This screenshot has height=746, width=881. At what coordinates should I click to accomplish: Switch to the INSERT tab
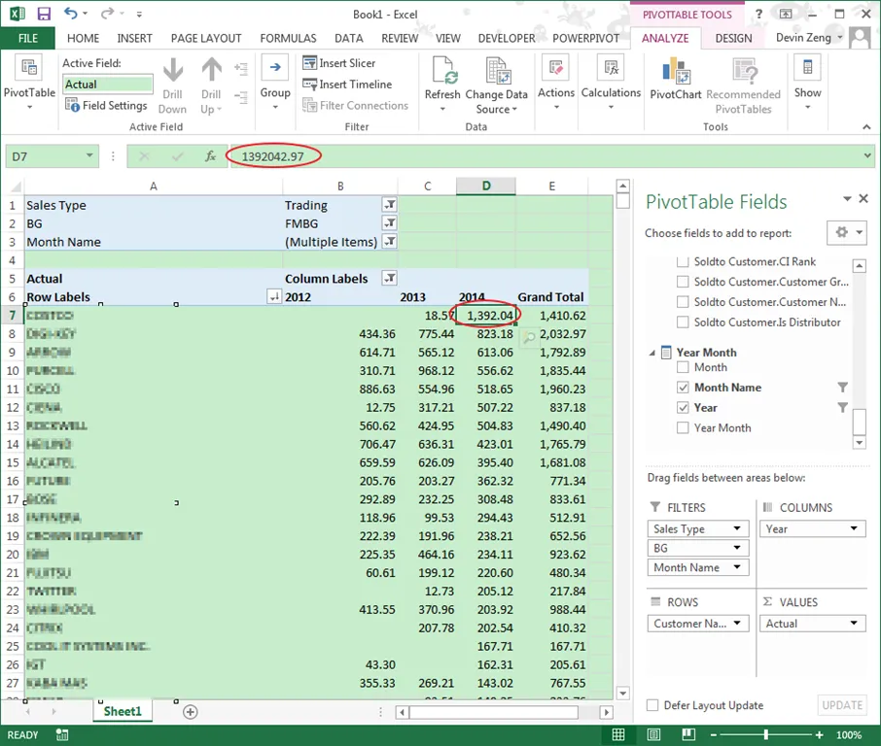click(134, 38)
